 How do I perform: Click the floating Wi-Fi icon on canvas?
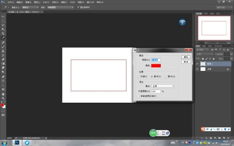(x=182, y=22)
